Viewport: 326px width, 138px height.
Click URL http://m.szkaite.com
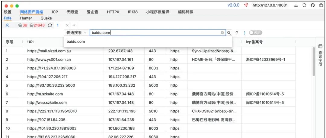click(45, 94)
